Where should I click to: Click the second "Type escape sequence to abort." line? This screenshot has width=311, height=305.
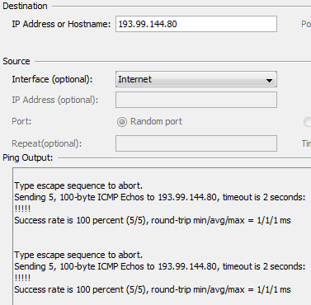coord(78,255)
